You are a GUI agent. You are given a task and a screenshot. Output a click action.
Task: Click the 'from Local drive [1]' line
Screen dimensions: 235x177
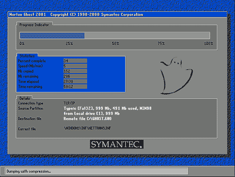(x=92, y=113)
